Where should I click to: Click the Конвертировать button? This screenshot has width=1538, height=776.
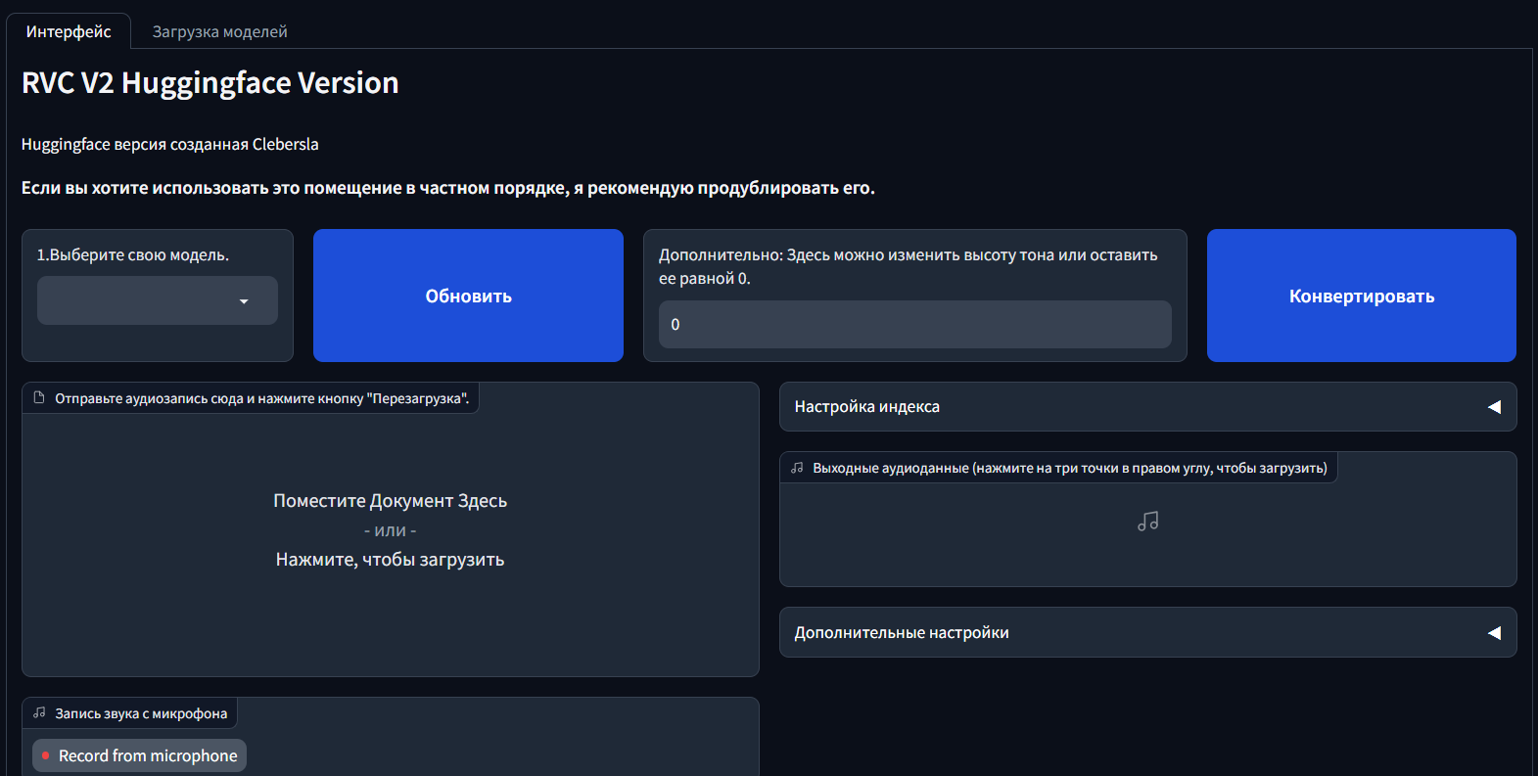pos(1362,296)
